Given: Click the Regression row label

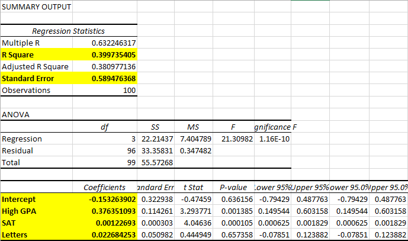Looking at the screenshot, I should [x=37, y=139].
